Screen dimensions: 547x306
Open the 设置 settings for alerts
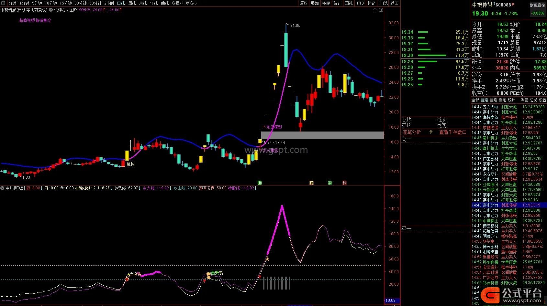(542, 100)
